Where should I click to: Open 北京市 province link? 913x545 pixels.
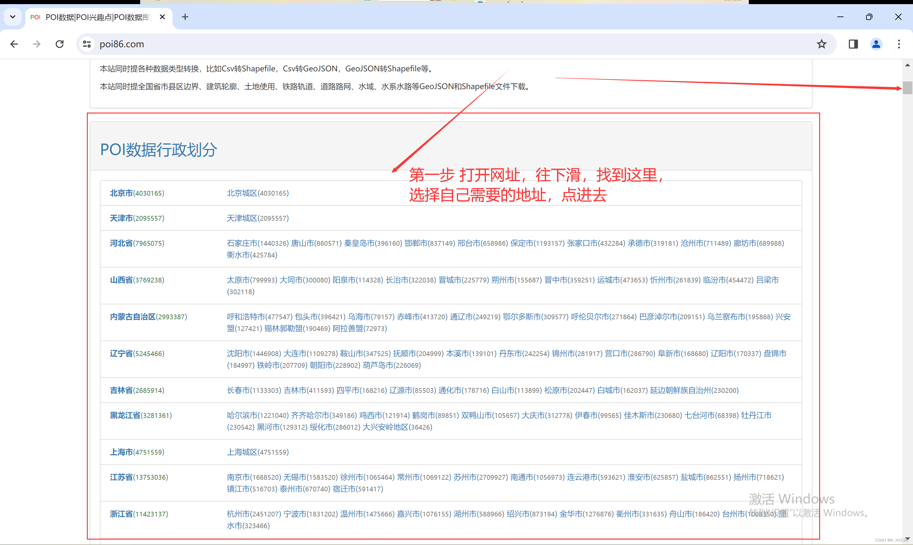(121, 193)
